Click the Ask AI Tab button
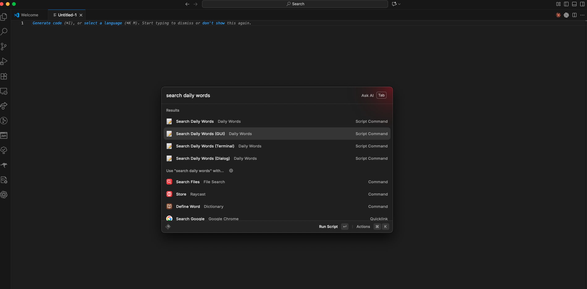The height and width of the screenshot is (289, 587). click(374, 96)
